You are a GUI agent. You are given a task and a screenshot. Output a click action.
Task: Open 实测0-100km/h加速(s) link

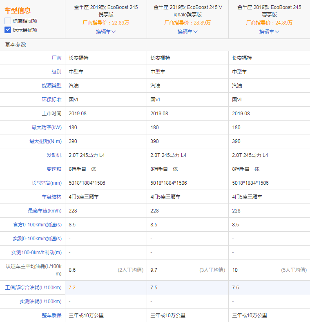coord(37,239)
